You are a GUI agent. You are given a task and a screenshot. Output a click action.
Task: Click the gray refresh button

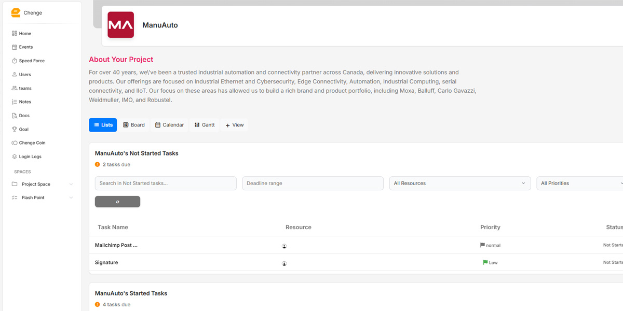coord(117,202)
